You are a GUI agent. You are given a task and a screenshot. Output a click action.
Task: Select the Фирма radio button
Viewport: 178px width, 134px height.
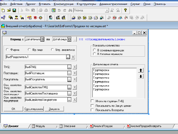click(7, 50)
